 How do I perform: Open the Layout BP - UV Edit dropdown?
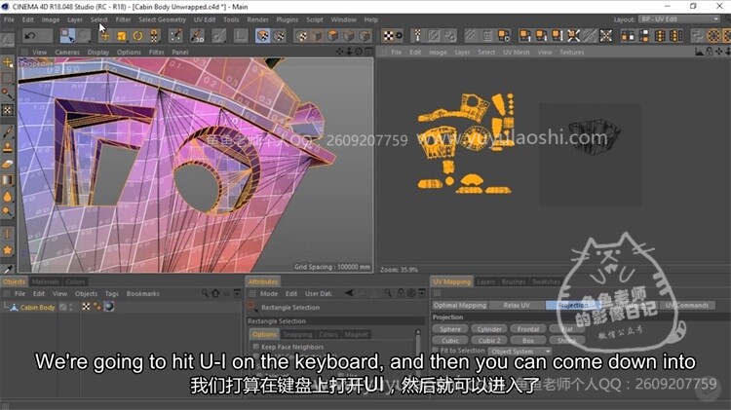tap(679, 19)
